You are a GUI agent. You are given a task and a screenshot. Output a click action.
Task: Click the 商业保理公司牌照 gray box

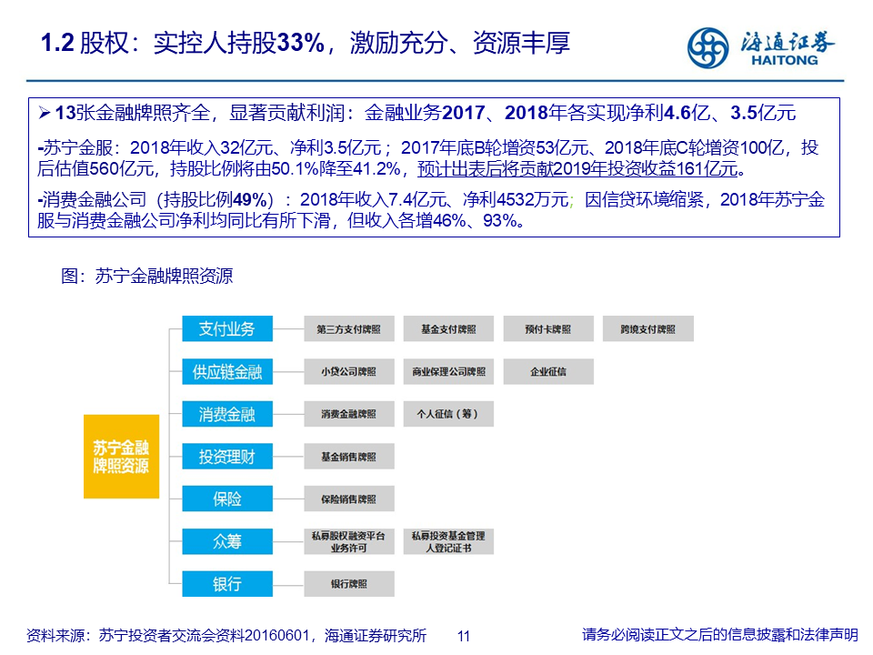pyautogui.click(x=448, y=371)
